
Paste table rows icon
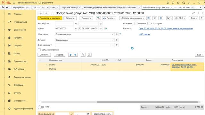tap(89, 55)
